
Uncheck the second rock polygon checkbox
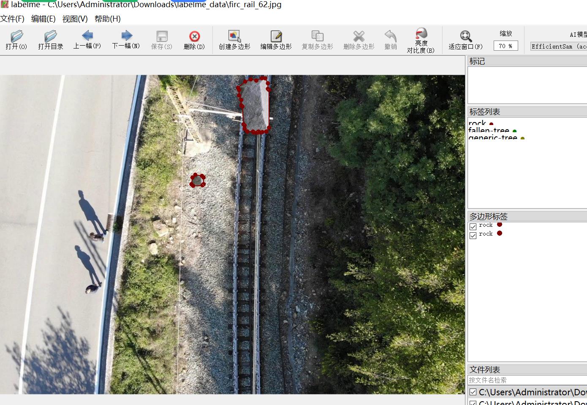tap(473, 235)
